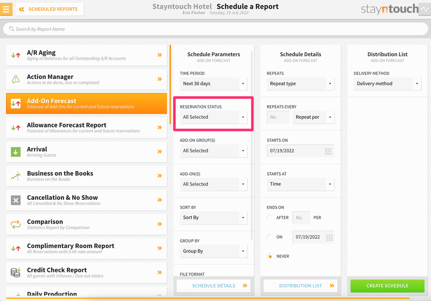
Task: Click Allowance Forecast arrows icon
Action: (15, 128)
